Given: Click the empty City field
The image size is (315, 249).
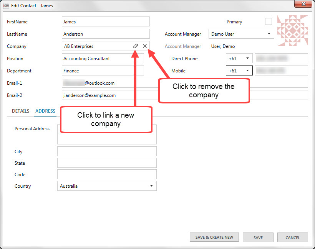Looking at the screenshot, I should (107, 151).
